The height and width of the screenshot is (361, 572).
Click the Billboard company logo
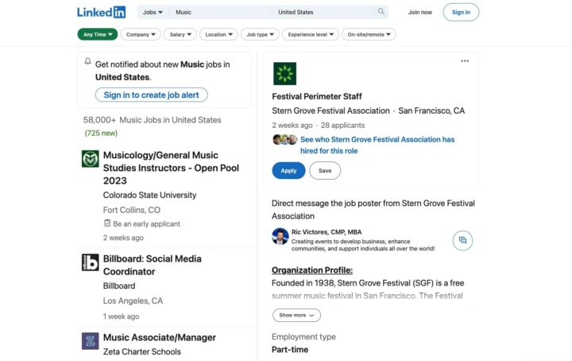point(91,262)
